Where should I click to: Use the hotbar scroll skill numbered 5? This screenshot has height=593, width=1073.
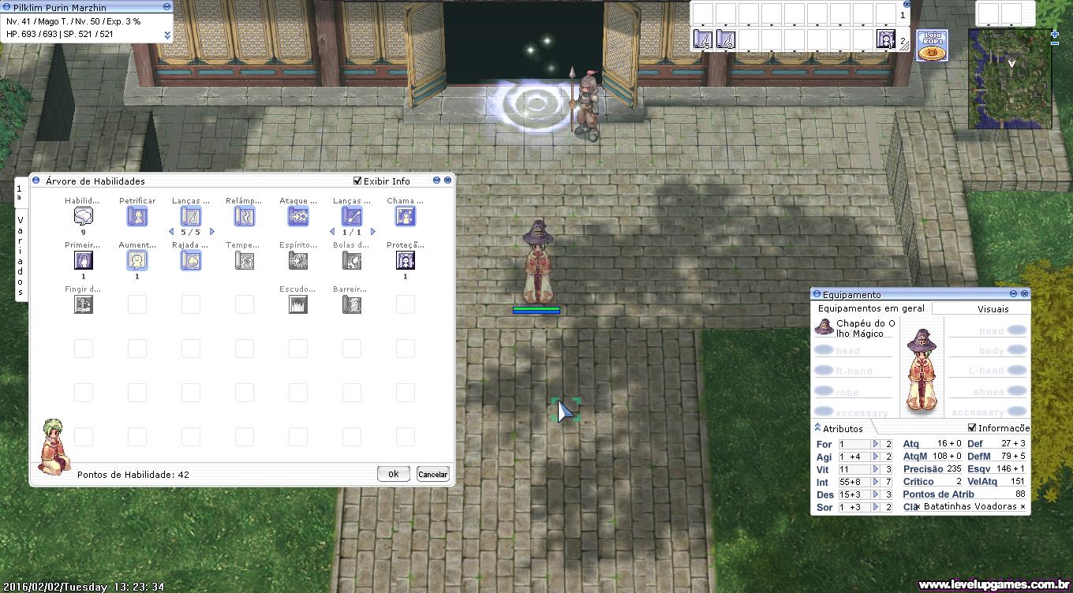tap(703, 39)
